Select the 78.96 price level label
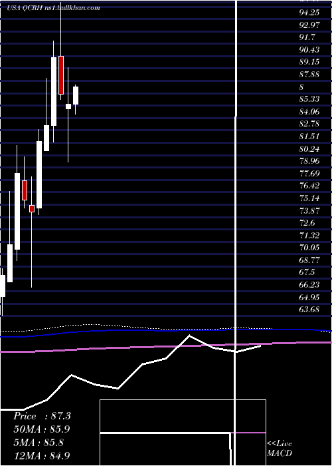 pos(309,161)
